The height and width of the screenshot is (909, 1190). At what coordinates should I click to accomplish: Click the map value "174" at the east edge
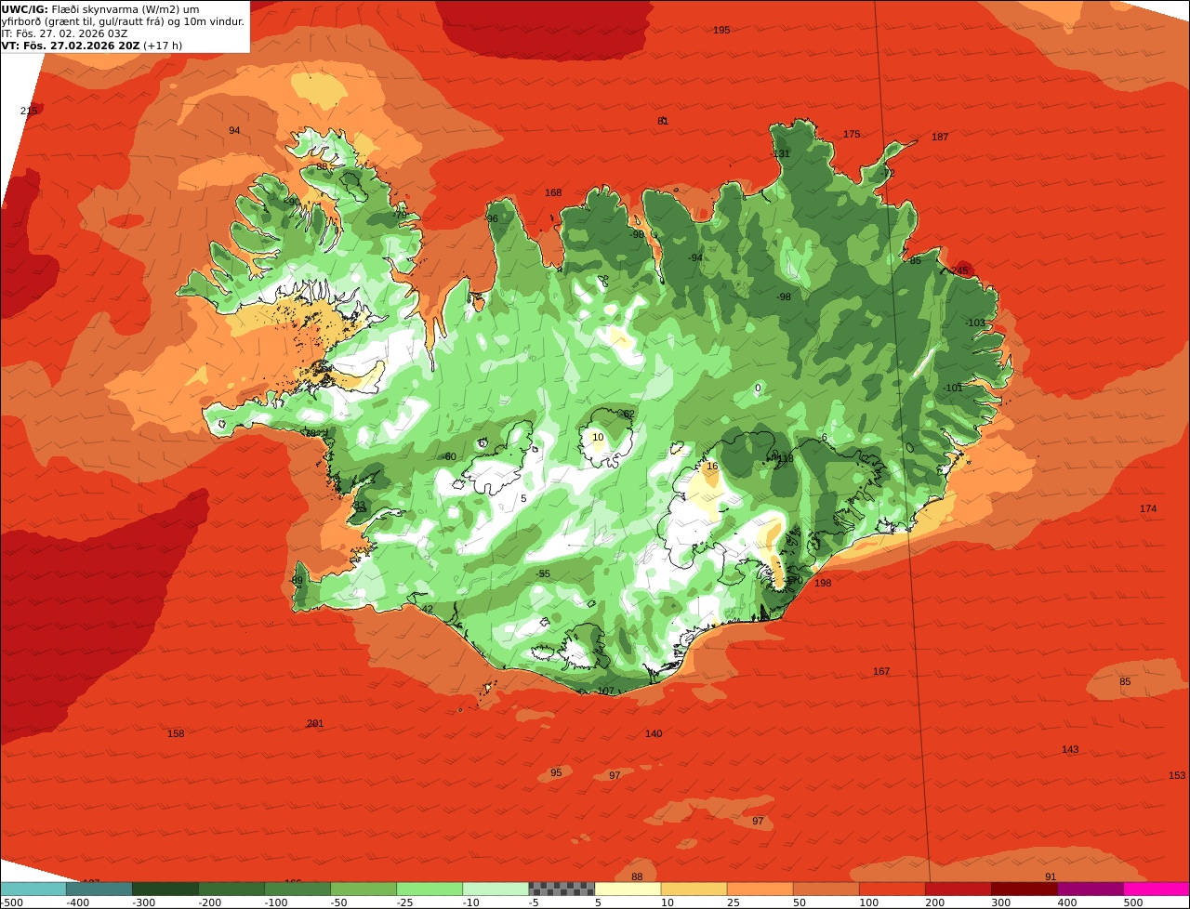tap(1148, 509)
